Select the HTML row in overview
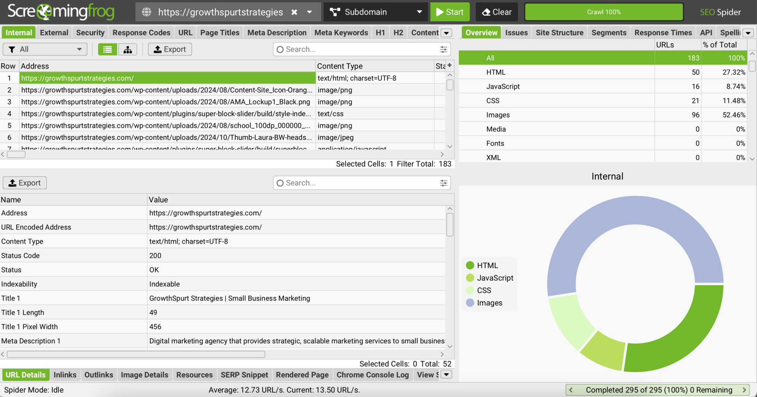757x397 pixels. [x=602, y=72]
